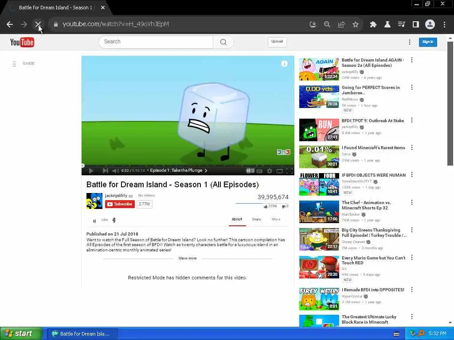Image resolution: width=454 pixels, height=340 pixels.
Task: Open Battle for Dream Island AGAIN video thumbnail
Action: pos(319,69)
